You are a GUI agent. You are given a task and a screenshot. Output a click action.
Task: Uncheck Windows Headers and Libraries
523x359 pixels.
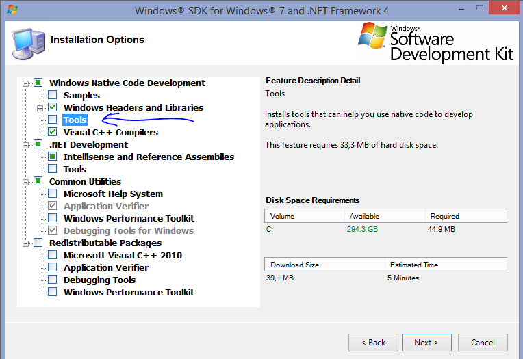[x=53, y=108]
